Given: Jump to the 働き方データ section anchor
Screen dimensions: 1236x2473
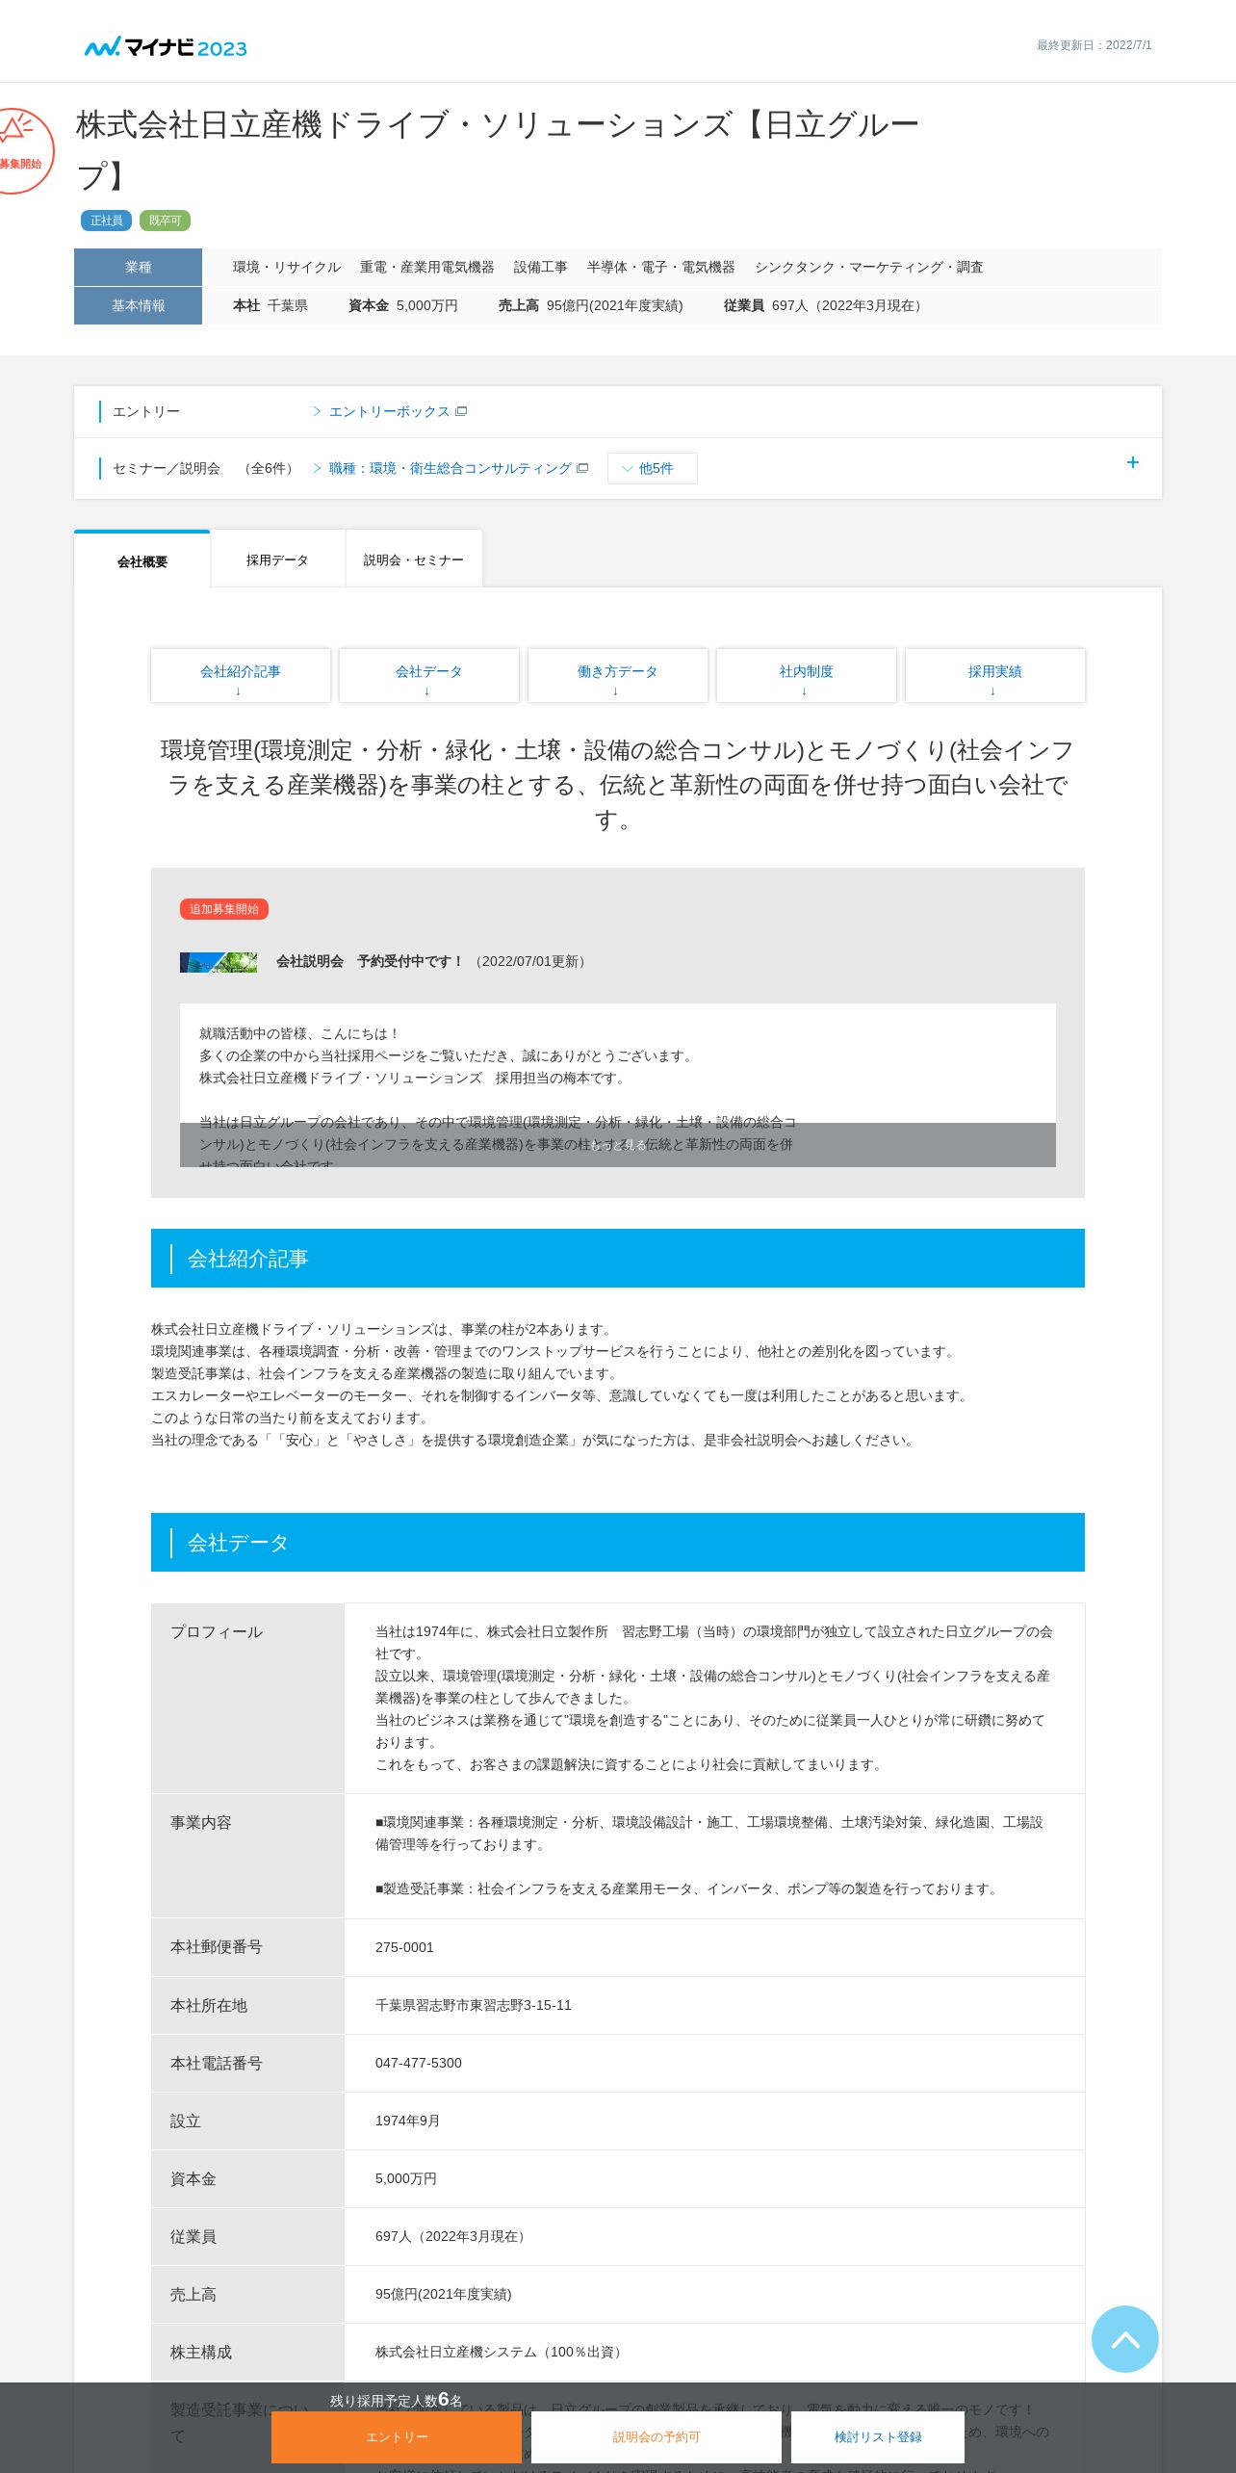Looking at the screenshot, I should (x=618, y=676).
